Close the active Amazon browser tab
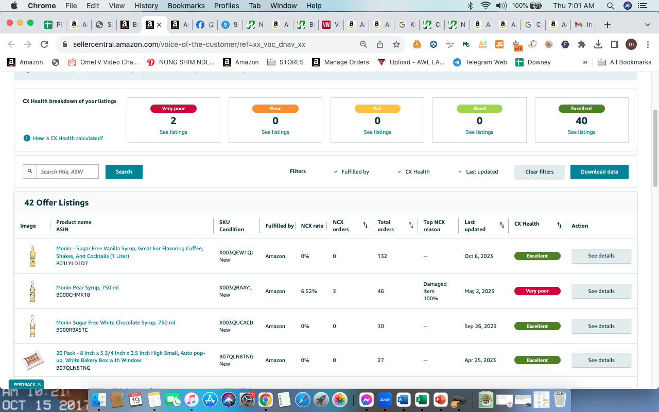This screenshot has width=659, height=412. (x=159, y=25)
